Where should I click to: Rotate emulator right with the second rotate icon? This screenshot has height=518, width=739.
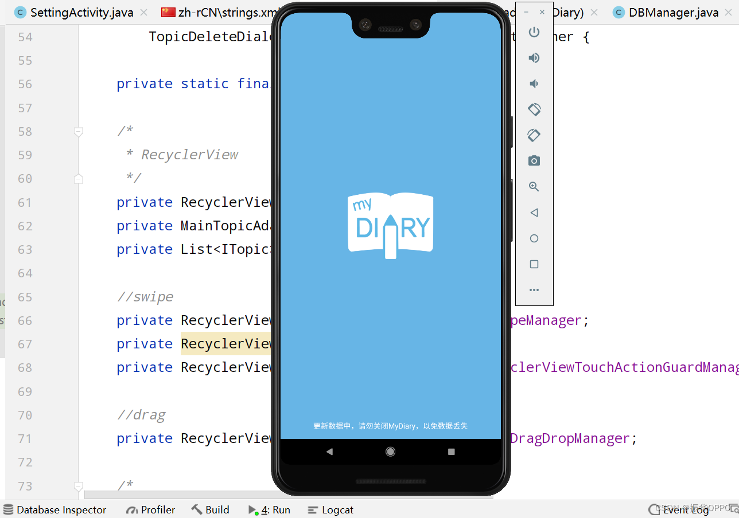[534, 135]
